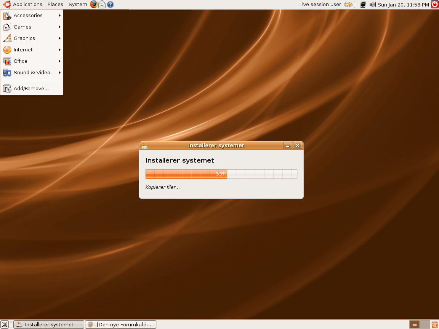439x329 pixels.
Task: Click the Sound & Video icon
Action: tap(7, 72)
